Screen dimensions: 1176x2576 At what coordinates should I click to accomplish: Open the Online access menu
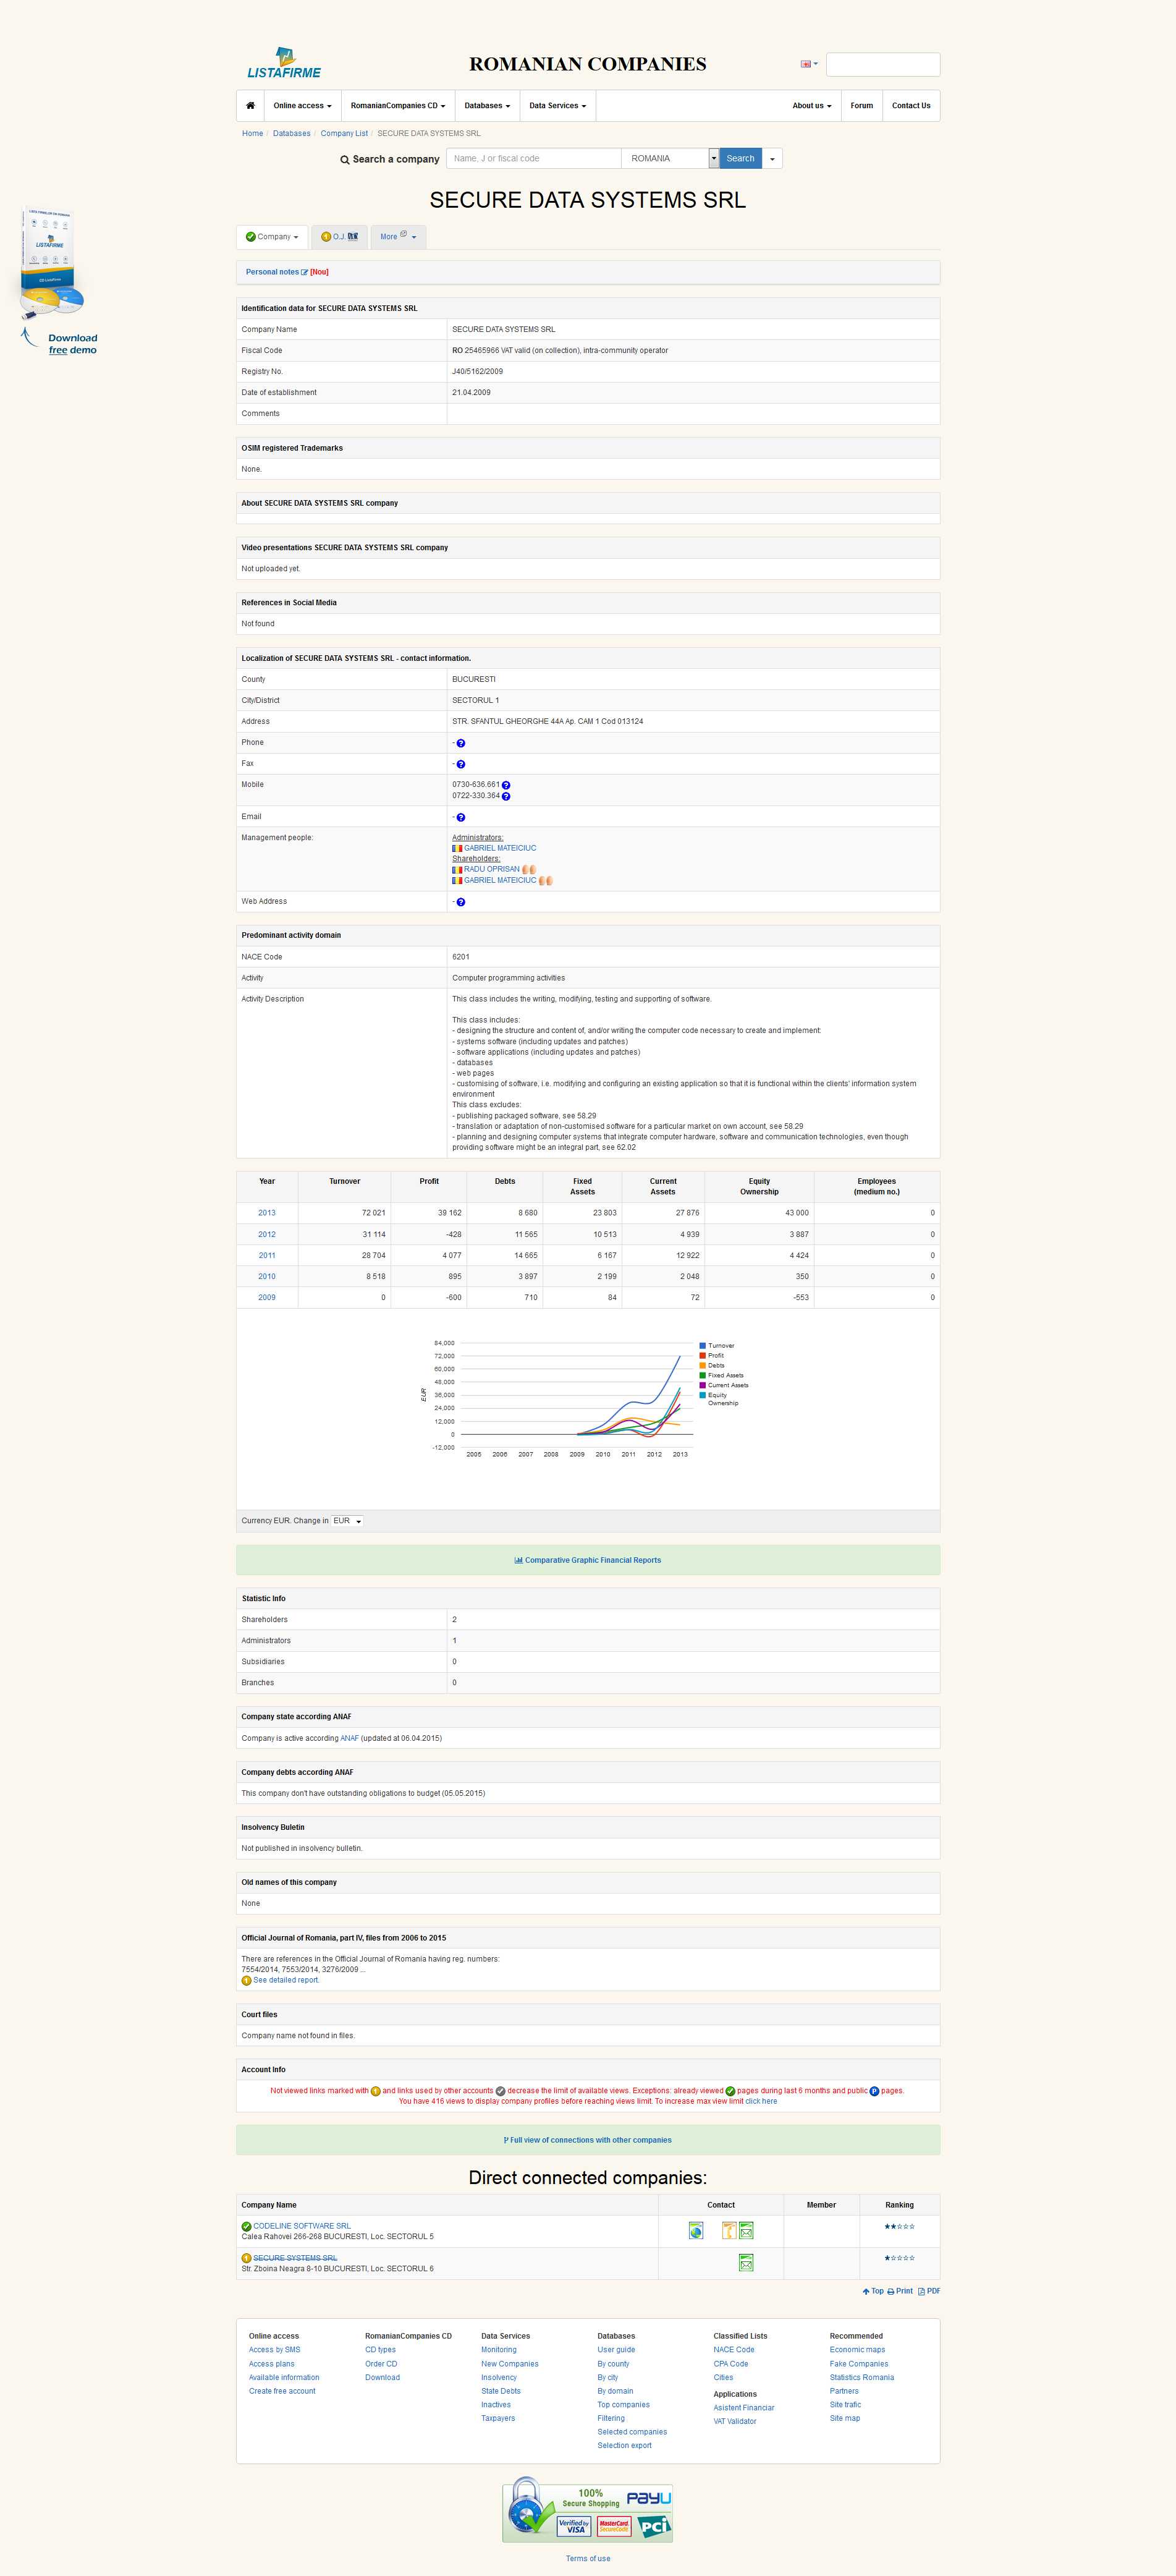point(302,106)
